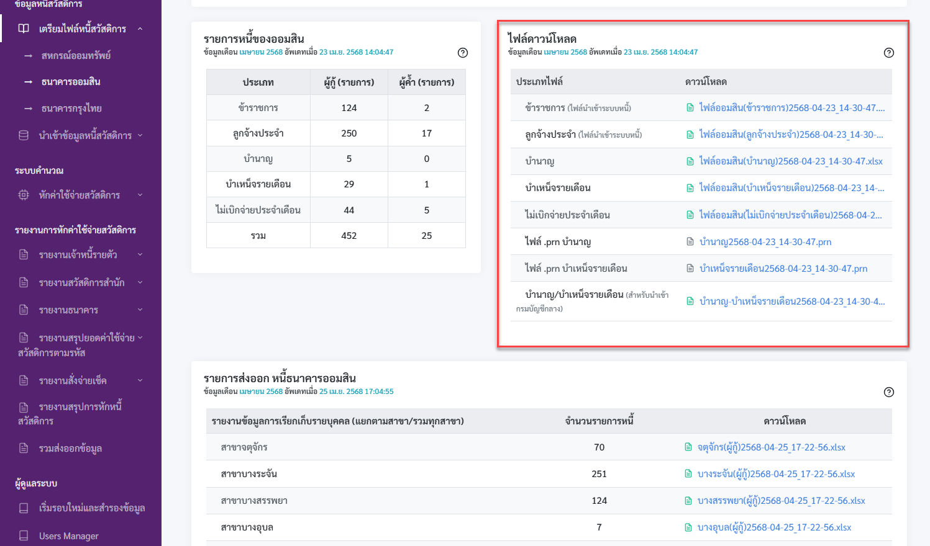Click the file icon in the ข้าราชการ download row
This screenshot has height=546, width=930.
click(x=690, y=108)
